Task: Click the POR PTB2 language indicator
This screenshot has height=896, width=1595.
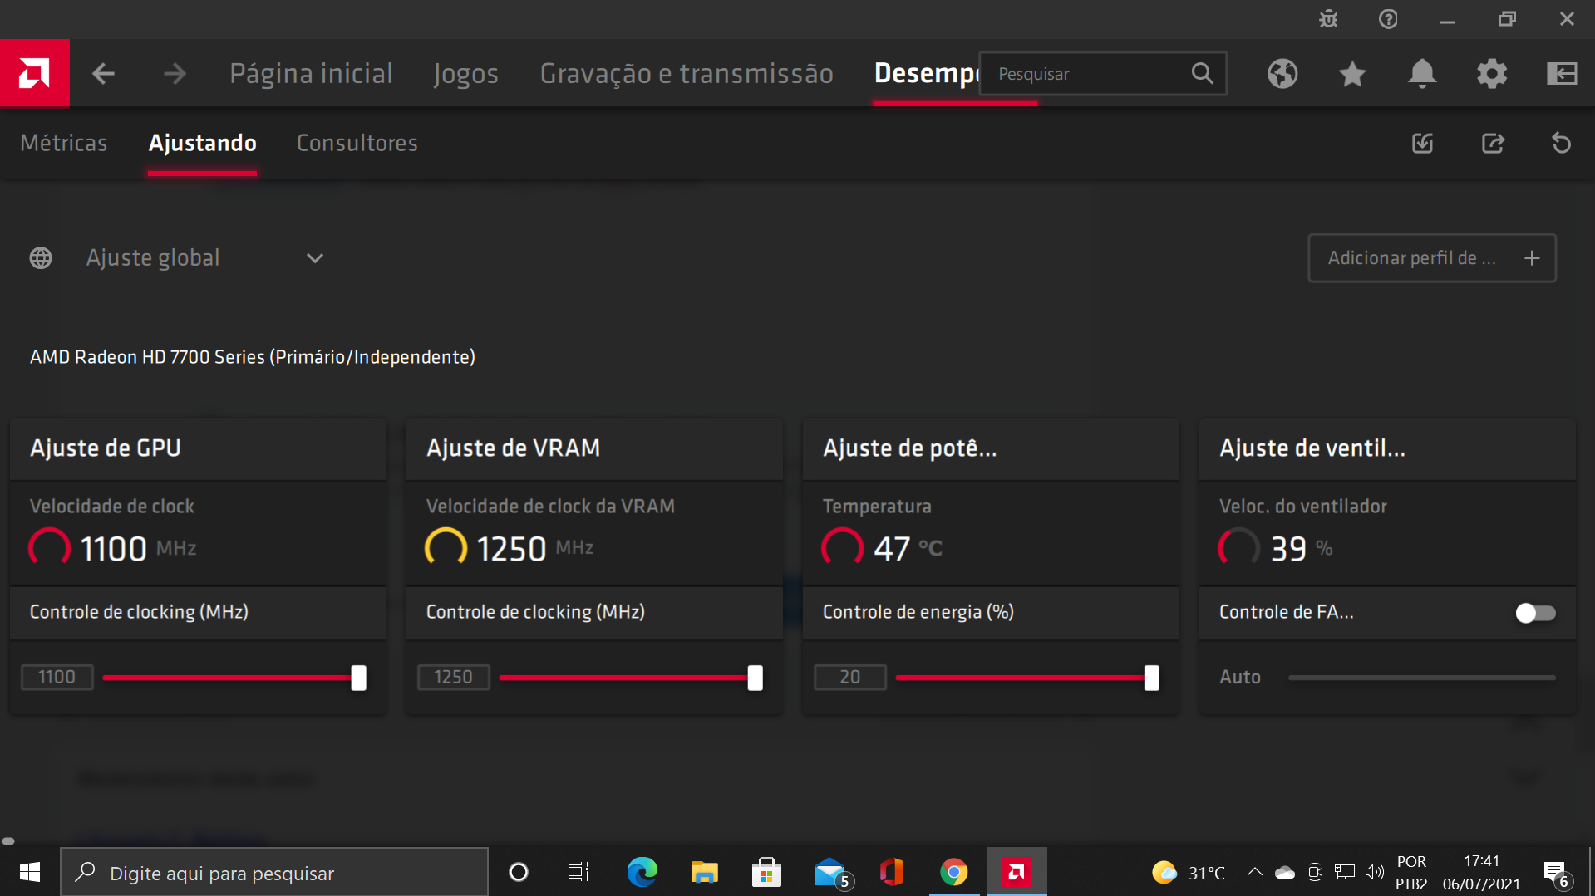Action: click(x=1411, y=872)
